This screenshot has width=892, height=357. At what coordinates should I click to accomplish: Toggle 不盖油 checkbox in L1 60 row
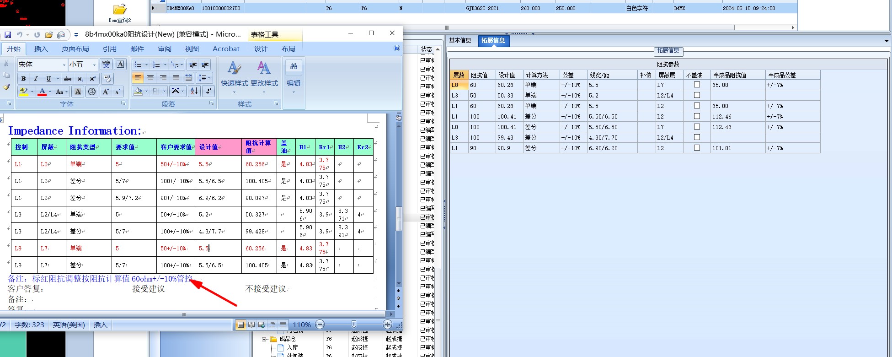[697, 106]
